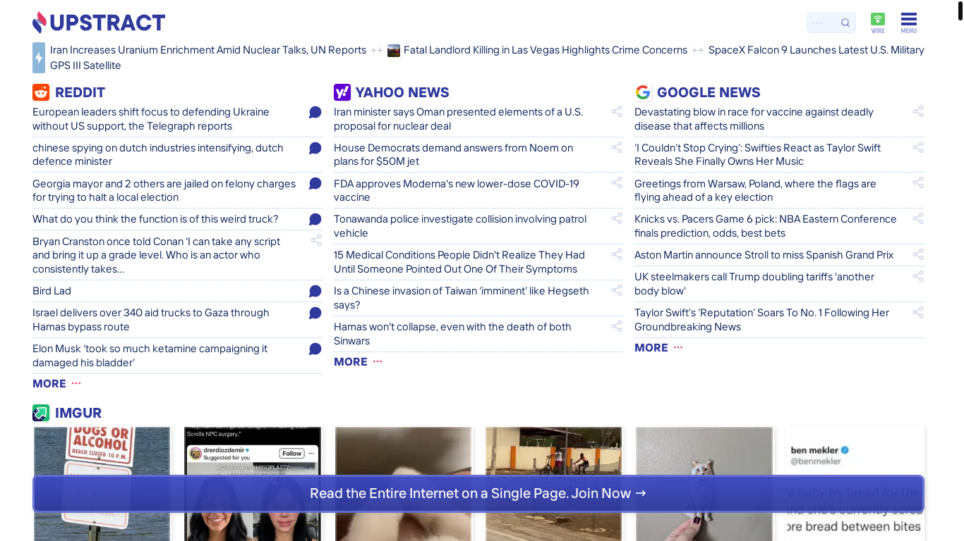The height and width of the screenshot is (541, 964).
Task: Open the hamburger Menu icon
Action: pyautogui.click(x=909, y=23)
